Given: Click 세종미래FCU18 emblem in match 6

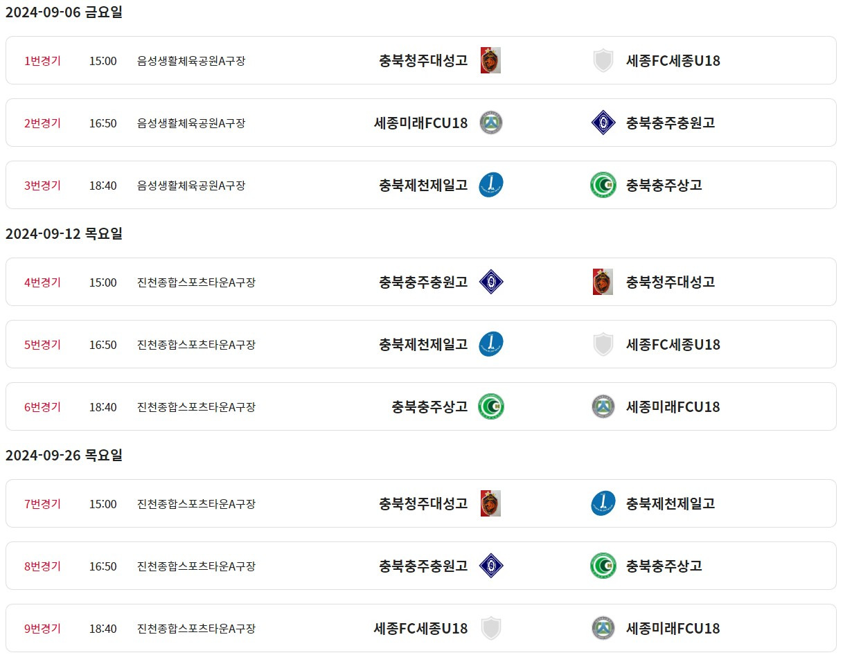Looking at the screenshot, I should 603,406.
